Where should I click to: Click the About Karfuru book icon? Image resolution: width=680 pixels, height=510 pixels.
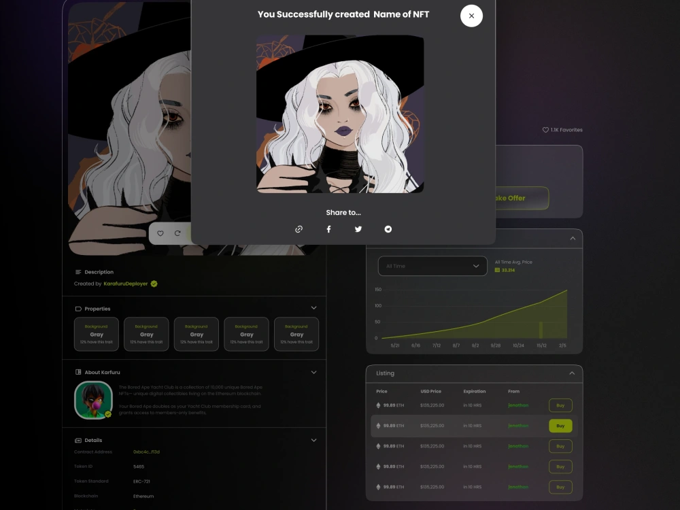coord(78,372)
